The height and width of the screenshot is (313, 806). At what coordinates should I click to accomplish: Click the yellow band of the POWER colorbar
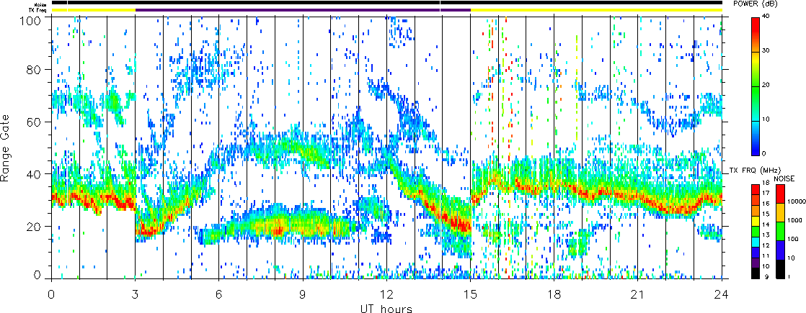click(x=756, y=59)
